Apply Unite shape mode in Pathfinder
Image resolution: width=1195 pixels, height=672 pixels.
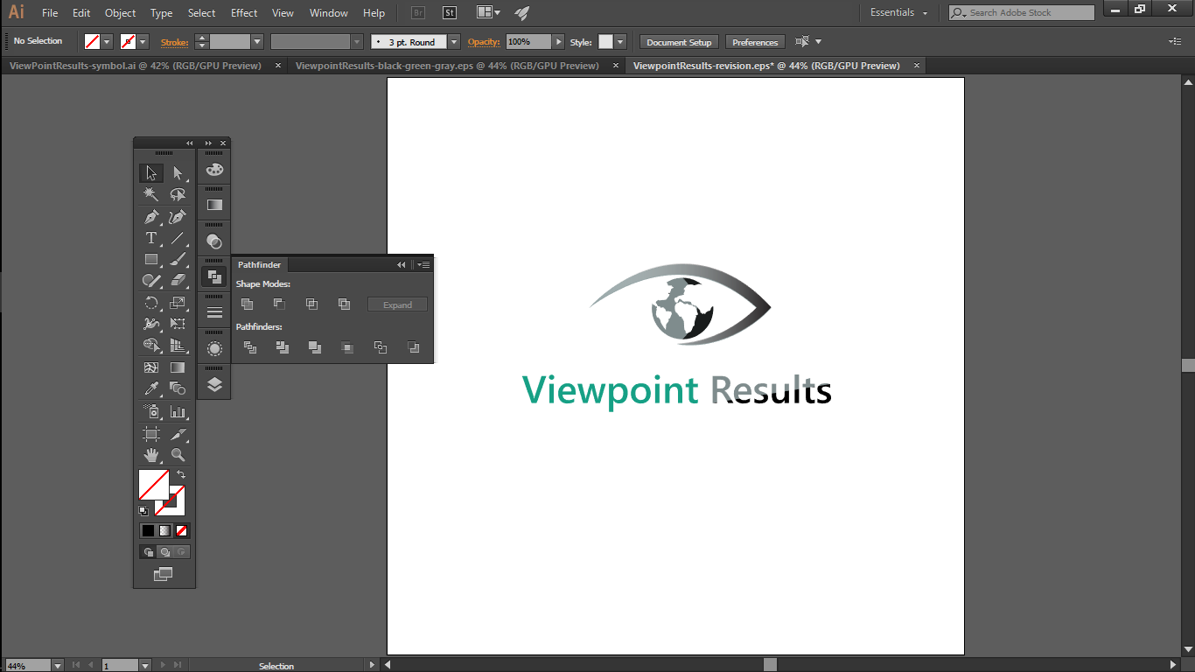pyautogui.click(x=246, y=304)
